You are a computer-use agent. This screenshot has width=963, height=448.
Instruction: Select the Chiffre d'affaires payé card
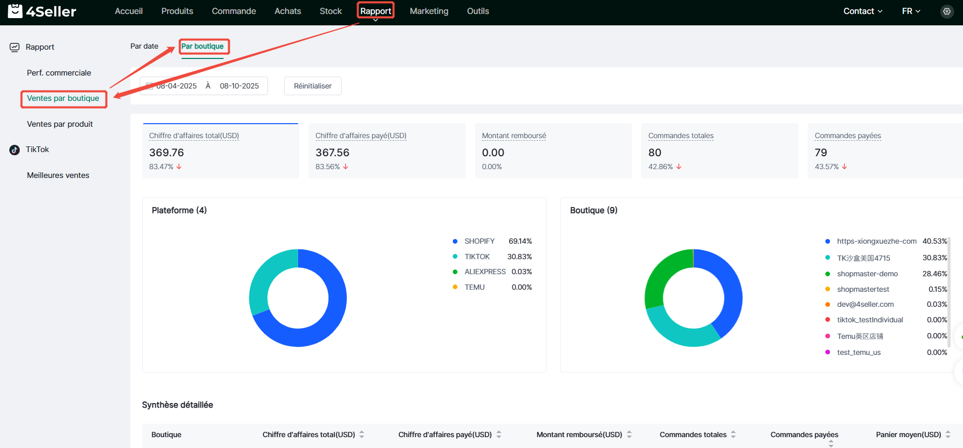click(387, 151)
